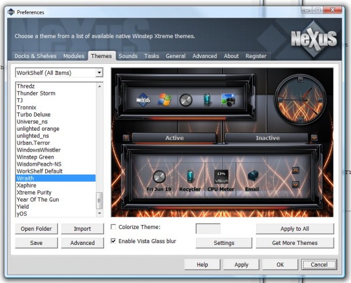Click the Settings button
Image resolution: width=351 pixels, height=283 pixels.
tap(224, 243)
